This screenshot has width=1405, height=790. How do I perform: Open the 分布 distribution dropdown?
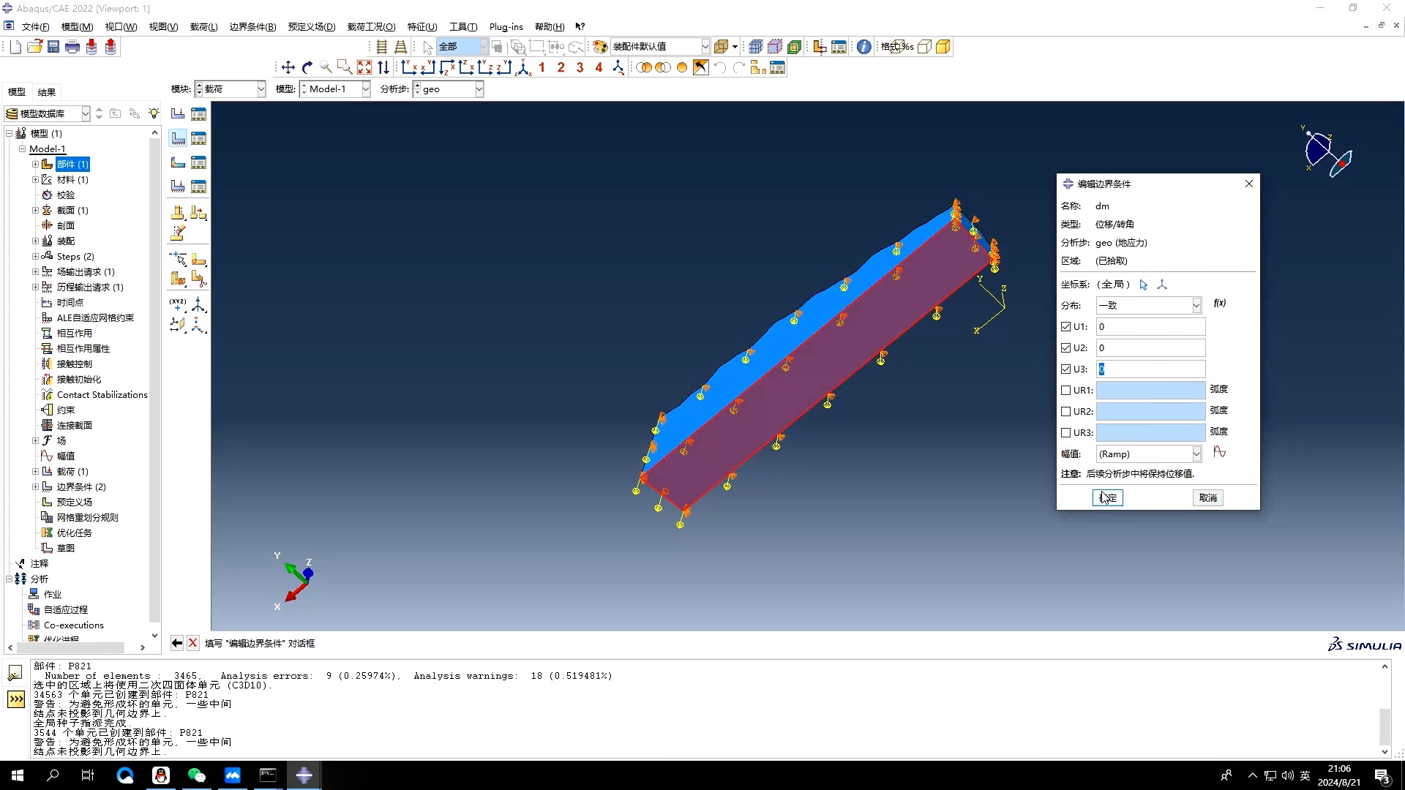(x=1196, y=306)
